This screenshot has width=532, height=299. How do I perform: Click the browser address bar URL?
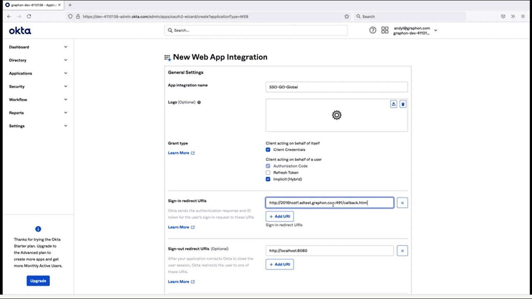[165, 17]
